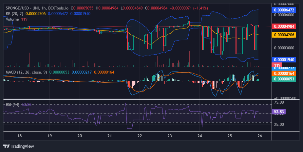Click the green MACD histogram label 0.00000053

(x=284, y=79)
